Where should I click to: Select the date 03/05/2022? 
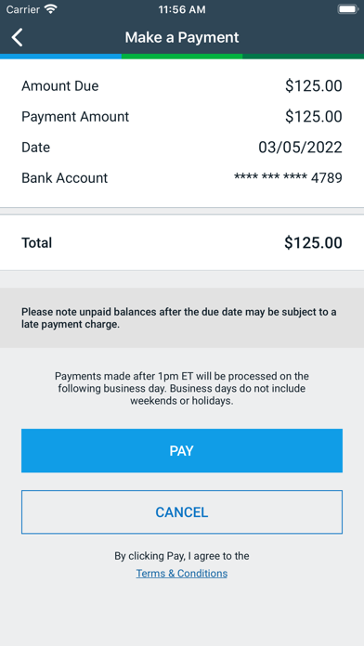[x=300, y=147]
